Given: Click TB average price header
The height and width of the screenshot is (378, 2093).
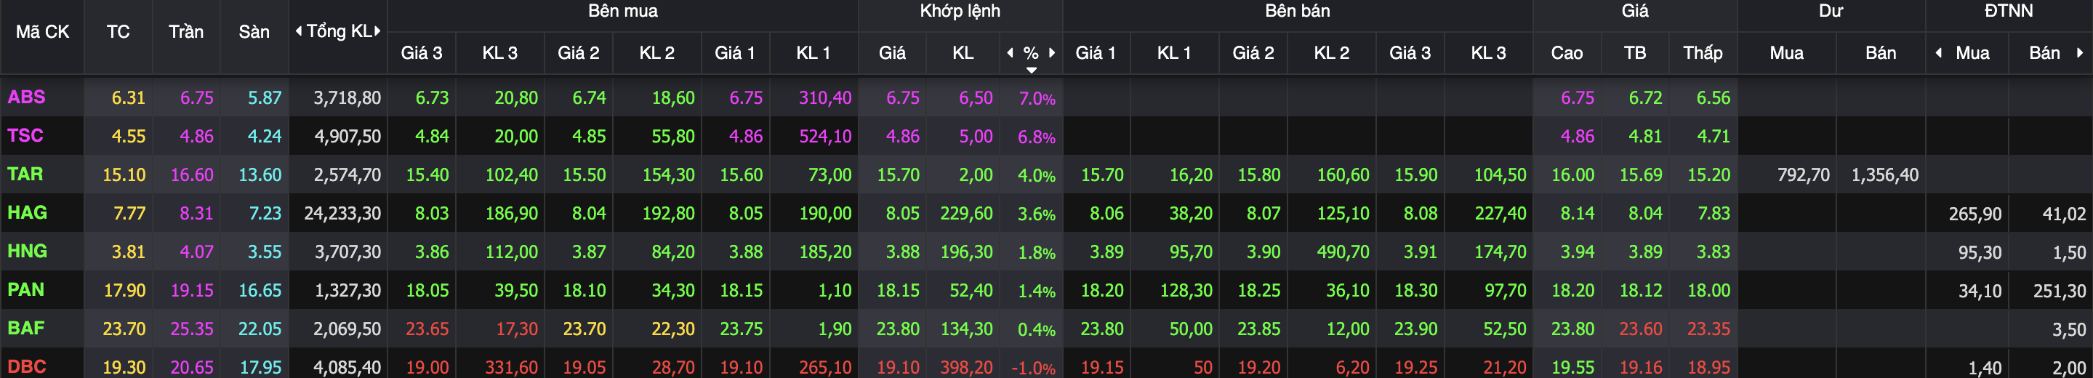Looking at the screenshot, I should pyautogui.click(x=1635, y=53).
